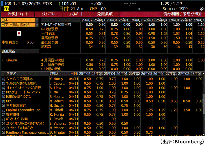The width and height of the screenshot is (205, 148).
Task: Select row 20 三井住友銀行
Action: pos(102,105)
